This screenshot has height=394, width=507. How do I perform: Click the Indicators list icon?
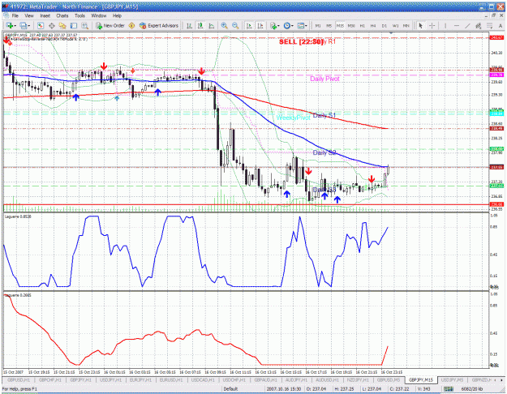coord(273,25)
